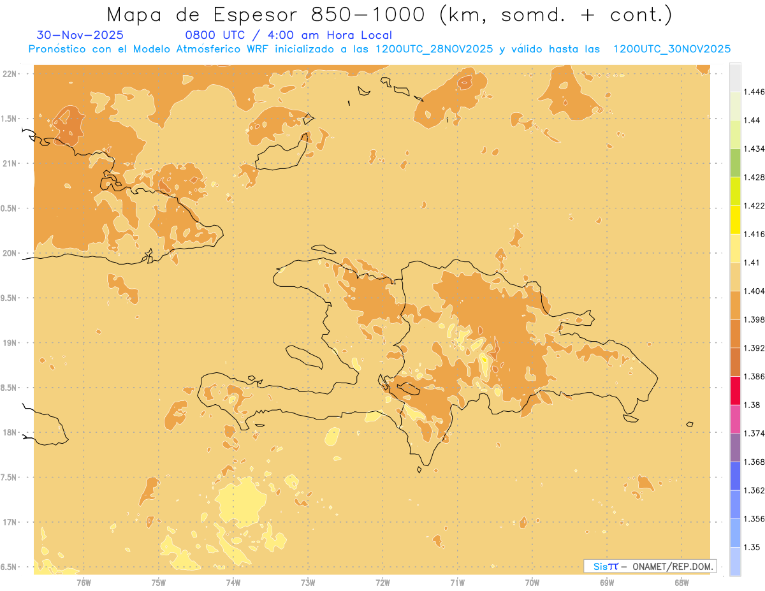Select the "75W" longitude label
Viewport: 765px width, 591px height.
[158, 583]
